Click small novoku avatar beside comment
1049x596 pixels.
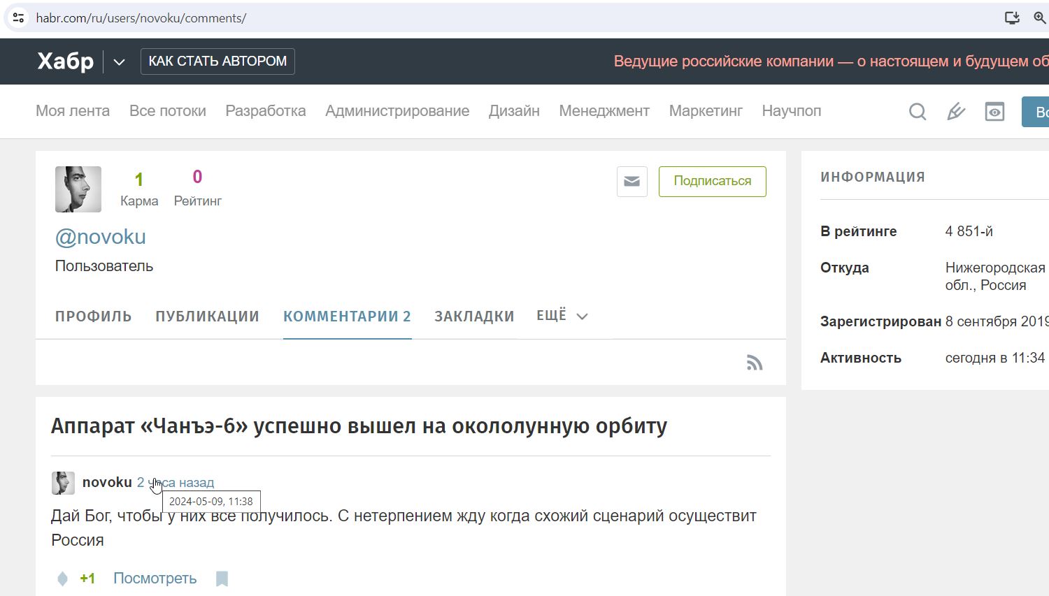tap(63, 483)
